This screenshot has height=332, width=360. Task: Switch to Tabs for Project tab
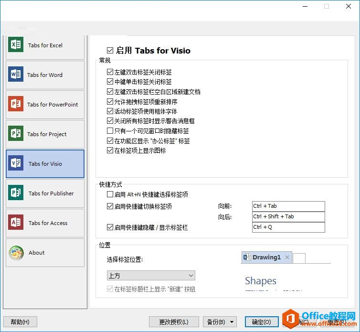coord(45,134)
